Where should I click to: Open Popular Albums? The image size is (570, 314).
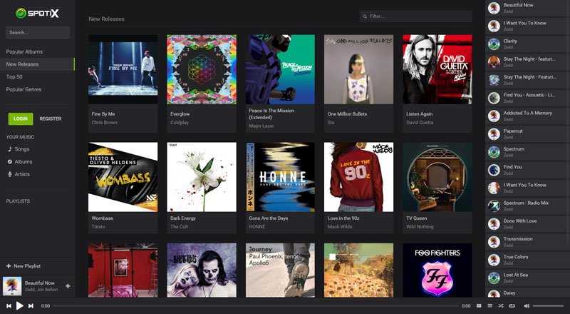point(24,51)
